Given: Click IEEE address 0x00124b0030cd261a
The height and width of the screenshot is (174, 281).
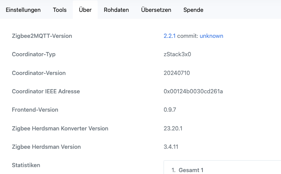Looking at the screenshot, I should (x=193, y=91).
